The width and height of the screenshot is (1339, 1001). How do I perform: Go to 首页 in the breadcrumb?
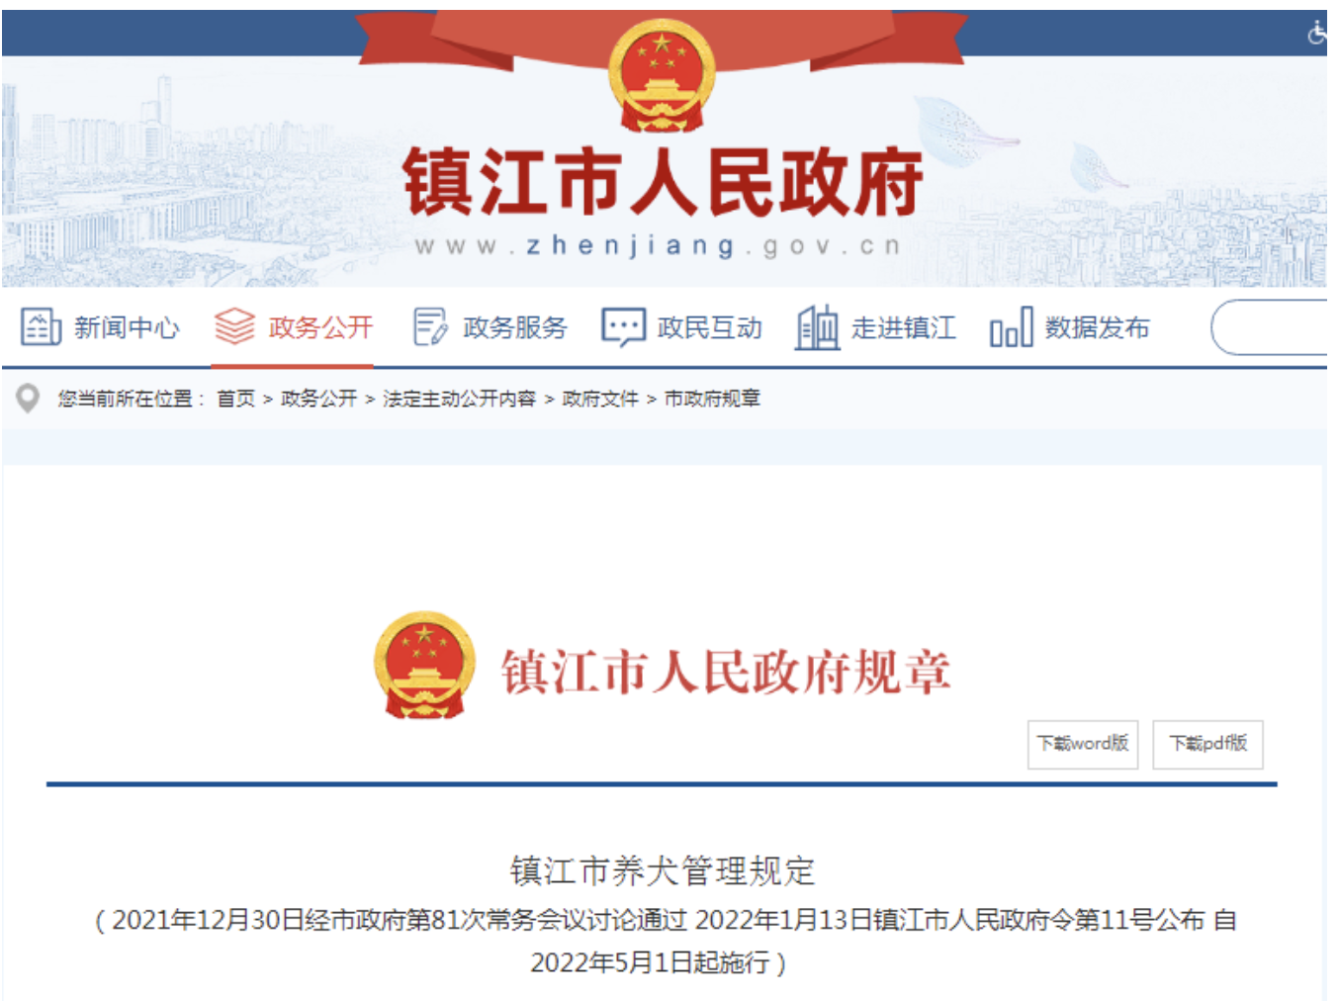pyautogui.click(x=235, y=399)
